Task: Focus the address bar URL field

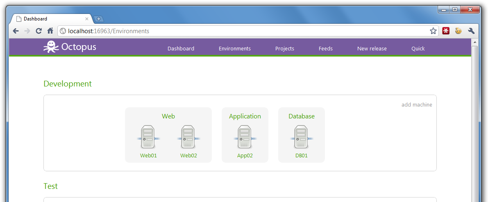Action: [247, 31]
